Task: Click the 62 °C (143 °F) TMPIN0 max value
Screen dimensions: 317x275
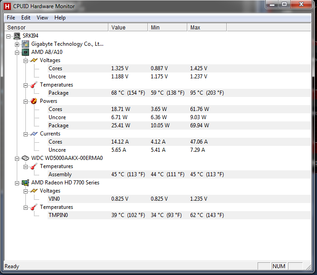Action: 207,215
